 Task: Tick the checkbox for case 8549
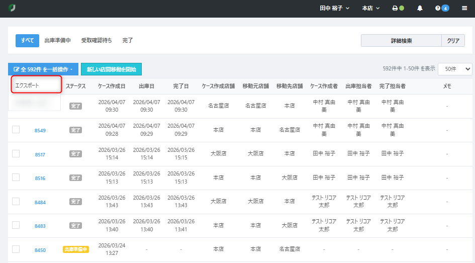[x=16, y=130]
